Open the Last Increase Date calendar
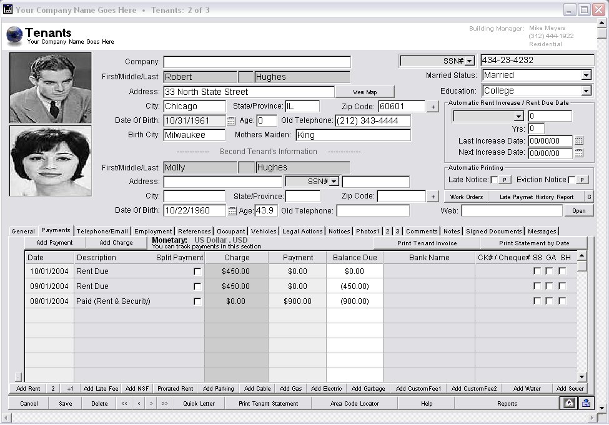 [x=579, y=140]
